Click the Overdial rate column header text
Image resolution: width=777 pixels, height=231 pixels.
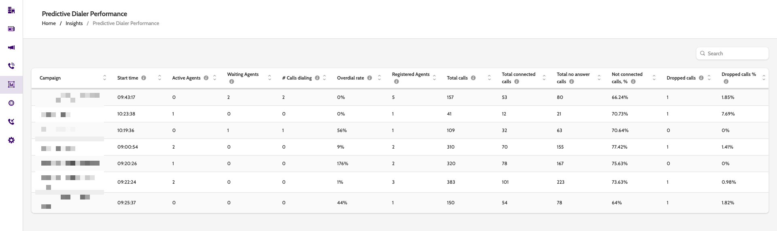tap(350, 78)
